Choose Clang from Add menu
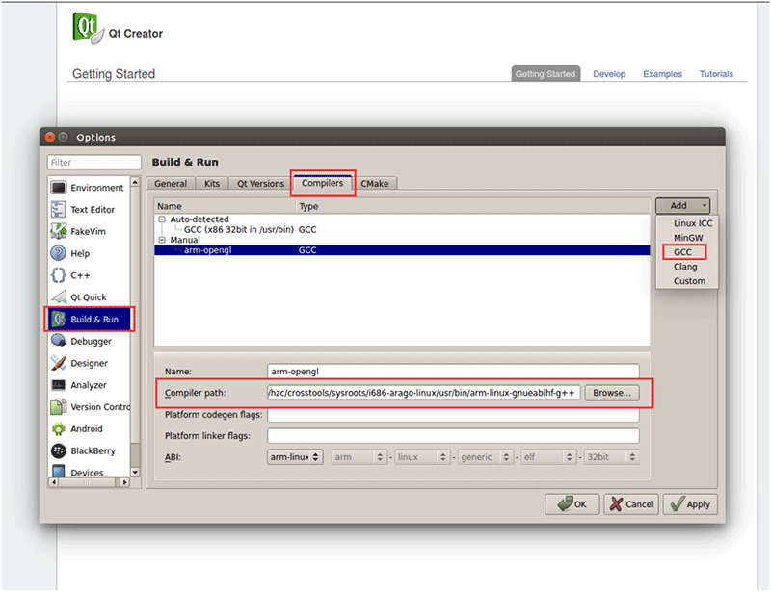 point(685,267)
